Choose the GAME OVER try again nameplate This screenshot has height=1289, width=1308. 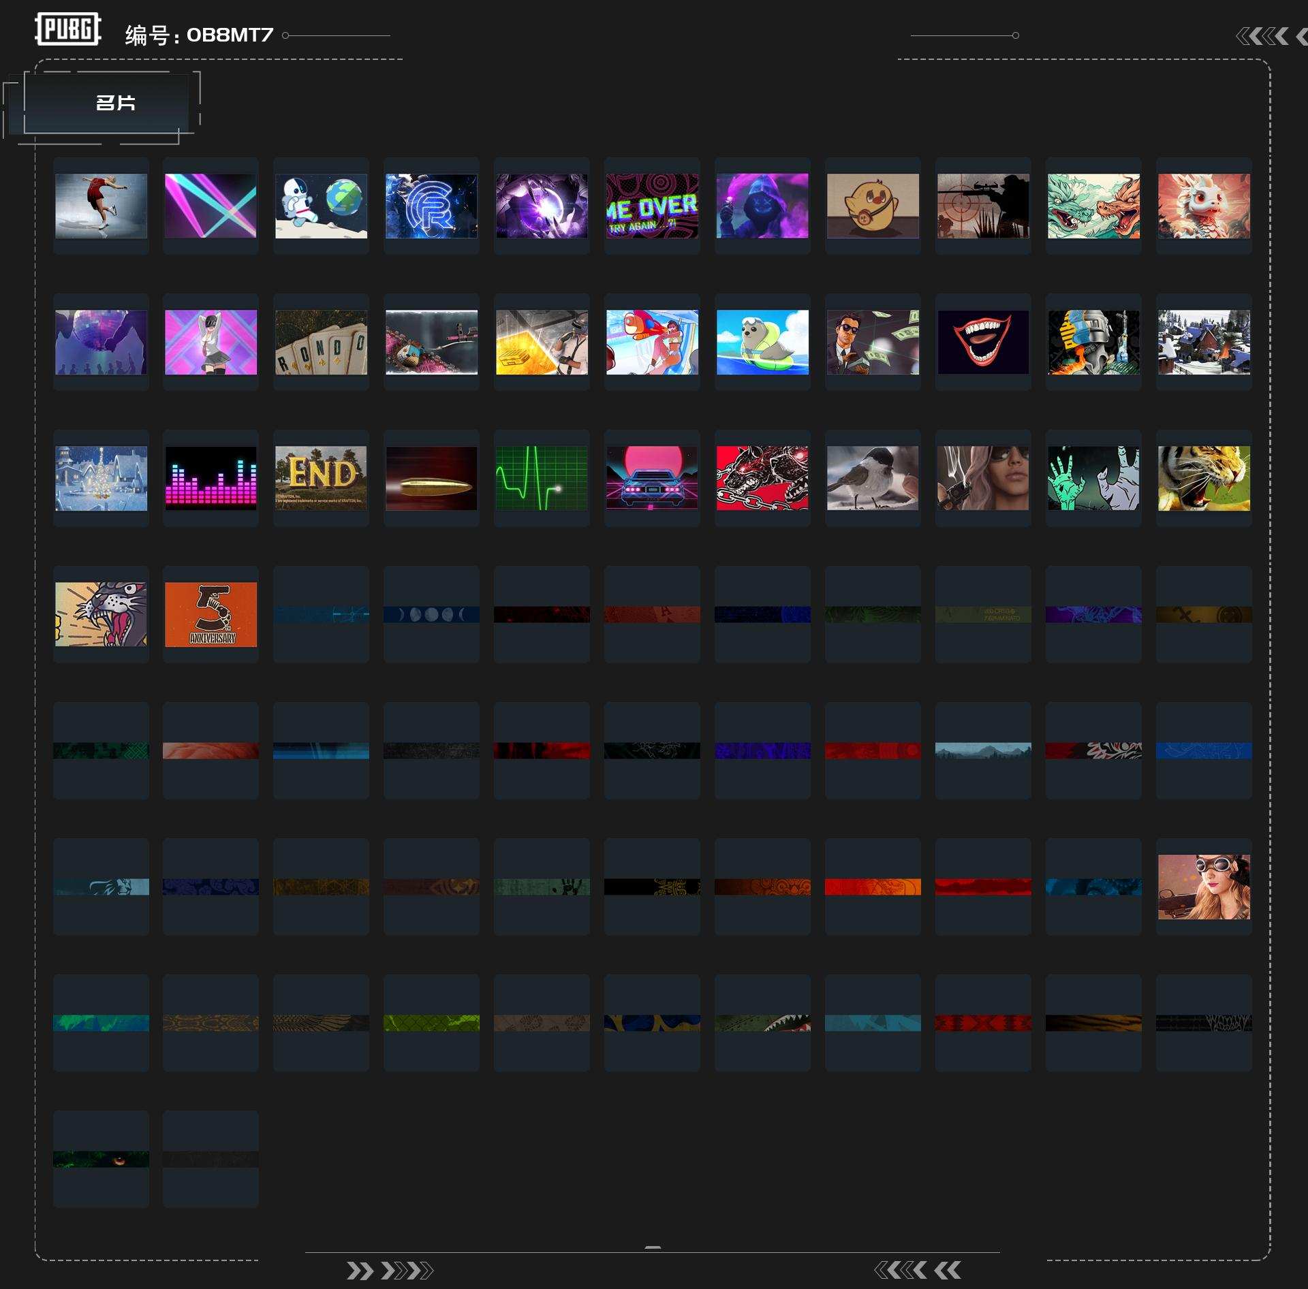click(652, 206)
